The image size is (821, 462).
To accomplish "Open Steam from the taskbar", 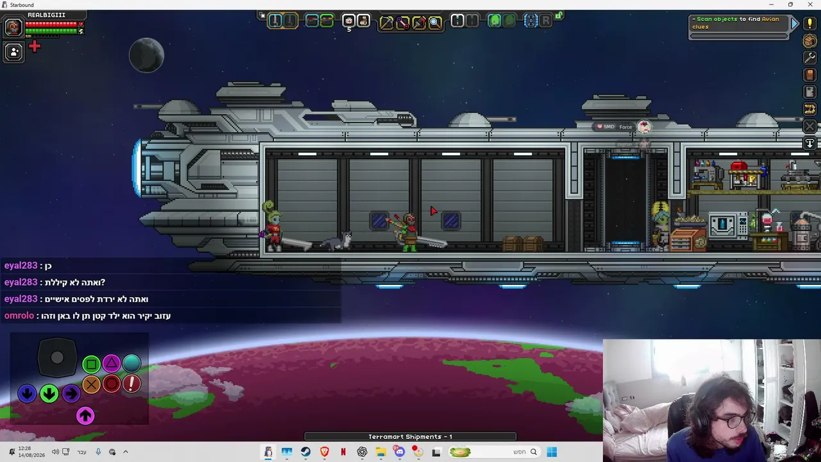I will [x=305, y=452].
